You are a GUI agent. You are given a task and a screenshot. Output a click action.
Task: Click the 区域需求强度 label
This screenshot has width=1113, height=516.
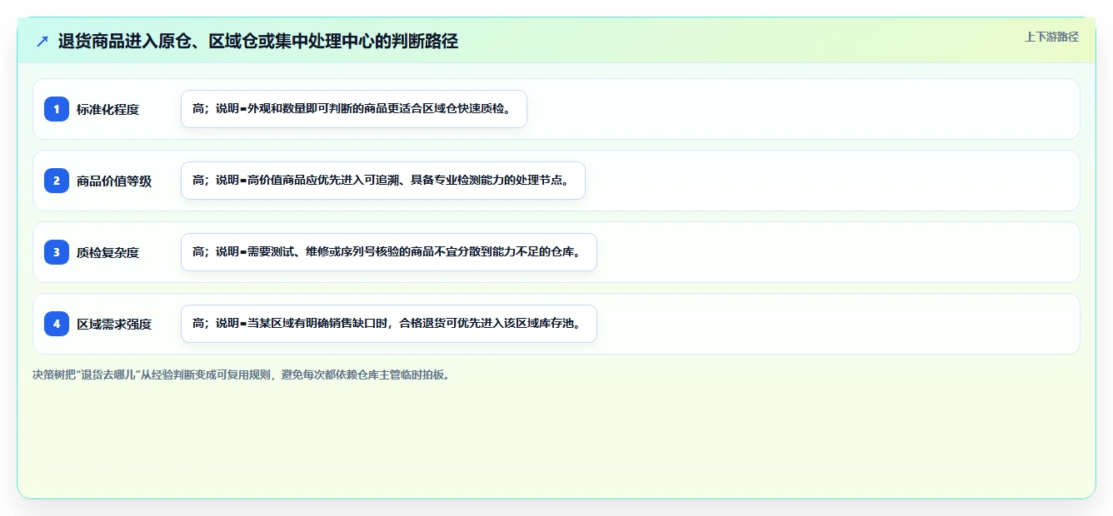point(114,324)
